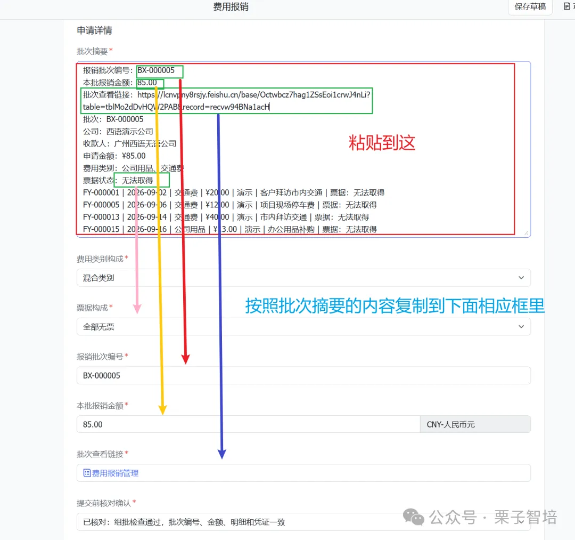575x540 pixels.
Task: Click the FY-000001 expense line
Action: (234, 192)
